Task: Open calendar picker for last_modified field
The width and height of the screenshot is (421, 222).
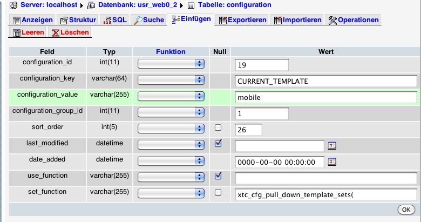Action: pyautogui.click(x=332, y=145)
